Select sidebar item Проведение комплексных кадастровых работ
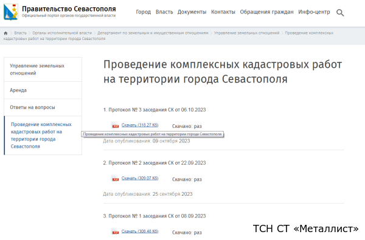The height and width of the screenshot is (240, 365). click(x=43, y=135)
